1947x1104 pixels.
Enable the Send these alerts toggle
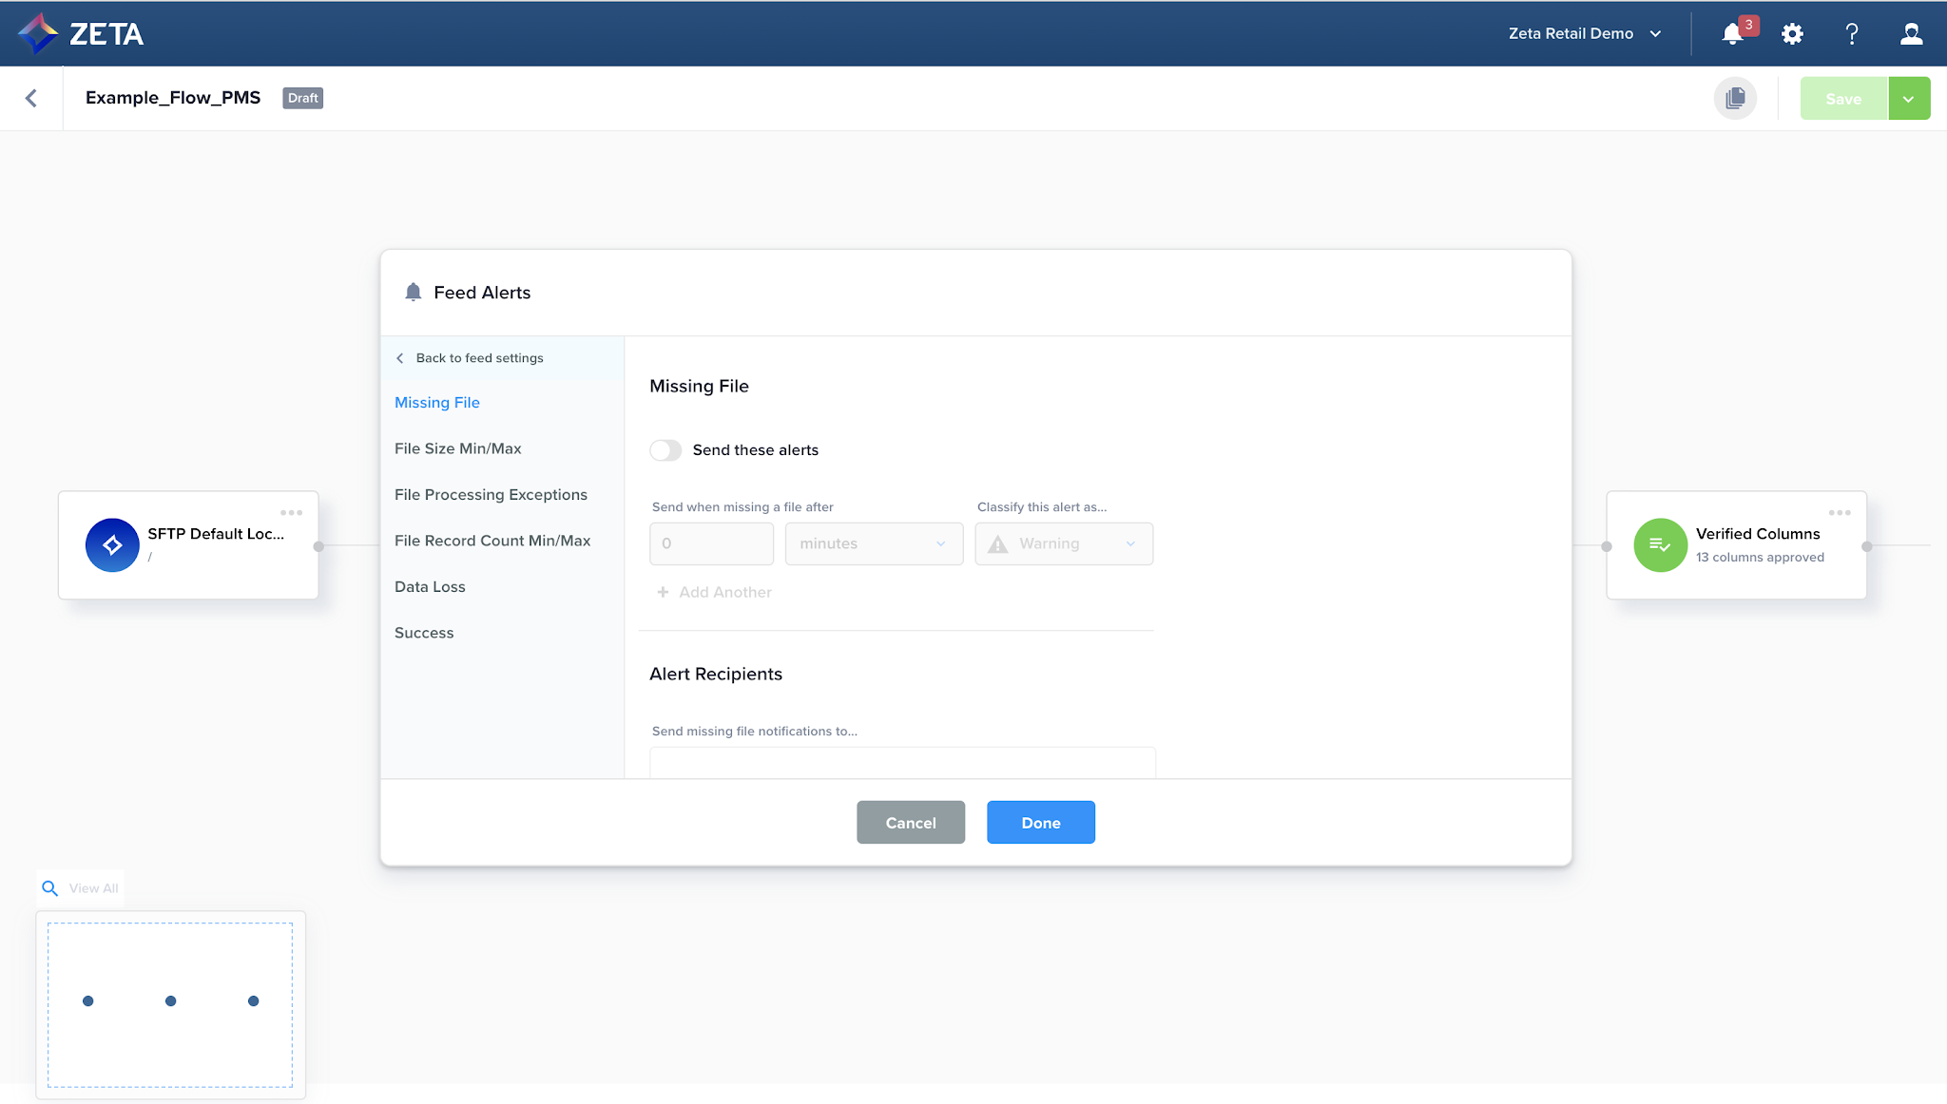point(665,450)
